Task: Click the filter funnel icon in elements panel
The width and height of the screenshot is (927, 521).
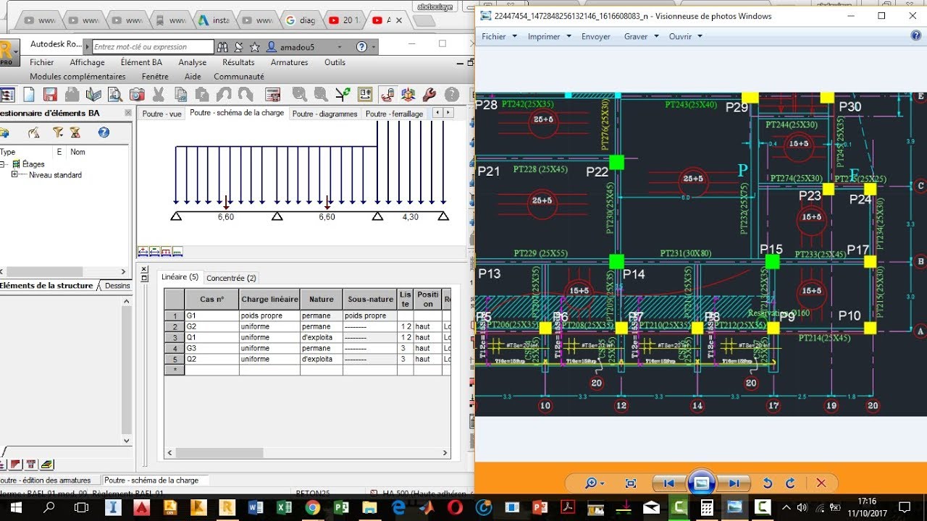Action: [58, 132]
